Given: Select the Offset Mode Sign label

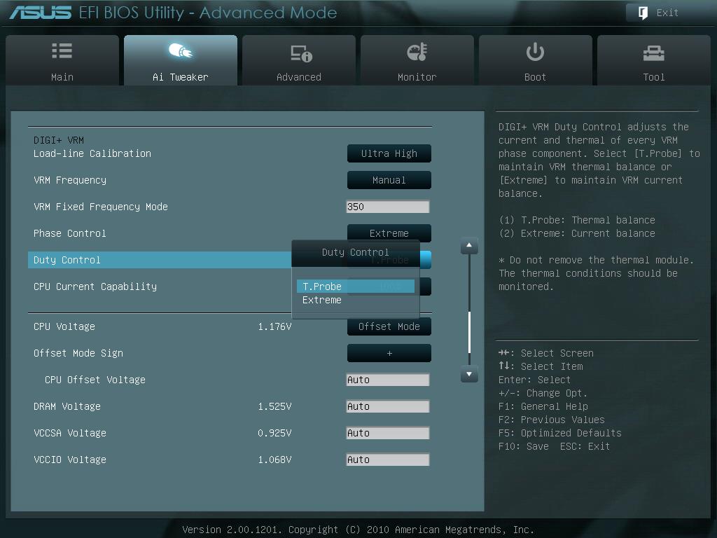Looking at the screenshot, I should 78,353.
